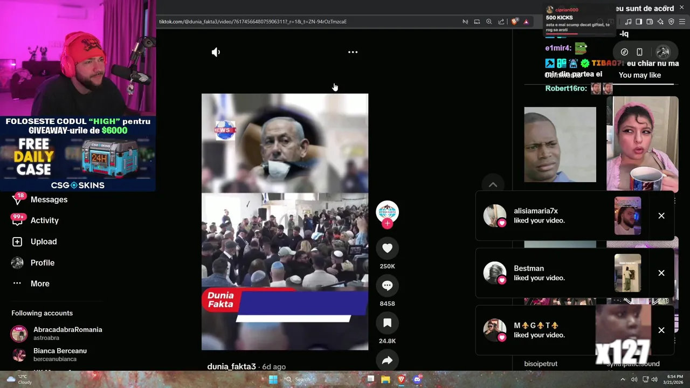This screenshot has width=690, height=388.
Task: Click the TikTok coin icon in top pill
Action: coord(624,52)
